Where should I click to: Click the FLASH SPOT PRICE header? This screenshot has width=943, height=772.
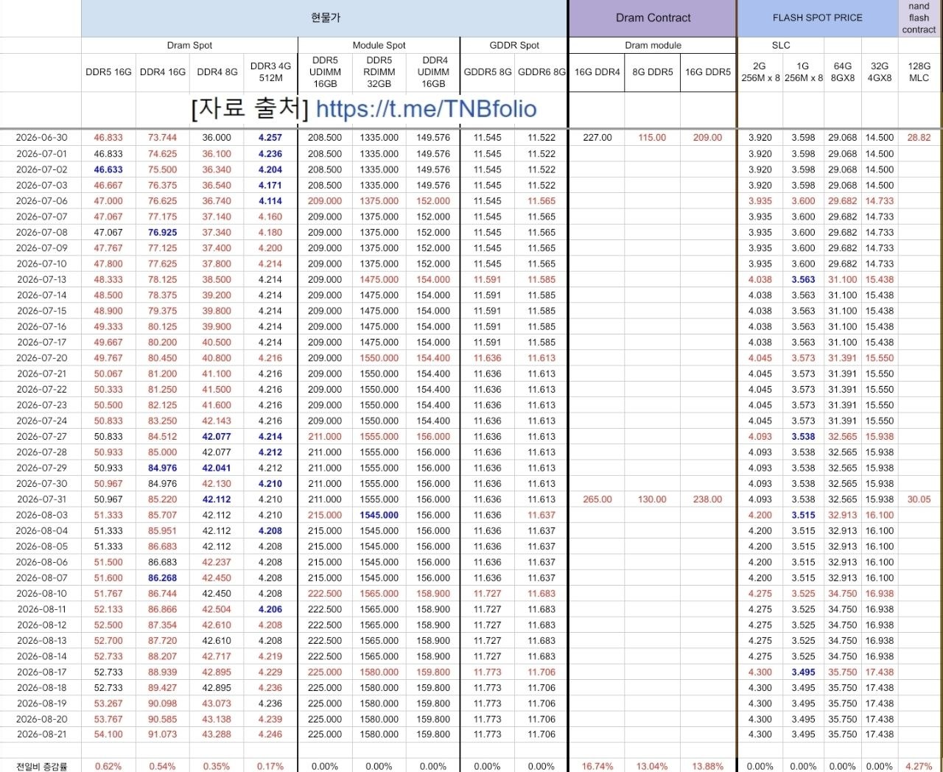pyautogui.click(x=817, y=18)
